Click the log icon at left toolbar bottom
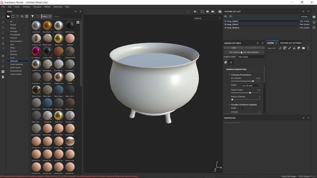Viewport: 317px width, 178px height. 3,77
